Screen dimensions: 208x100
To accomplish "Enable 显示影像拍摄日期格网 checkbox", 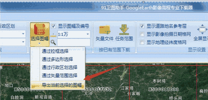I will pos(142,35).
